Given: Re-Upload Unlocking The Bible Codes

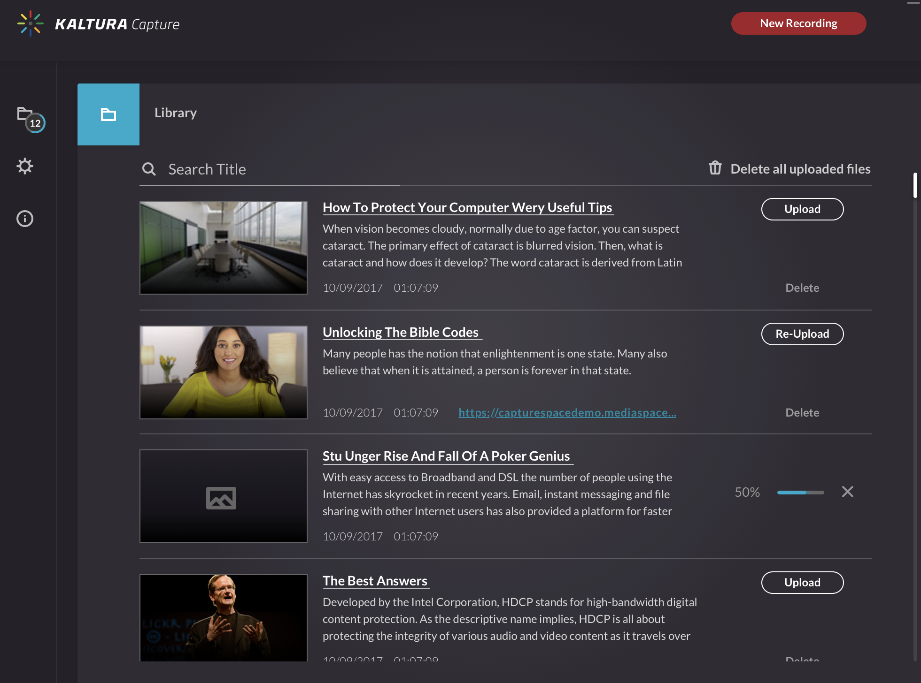Looking at the screenshot, I should [802, 334].
